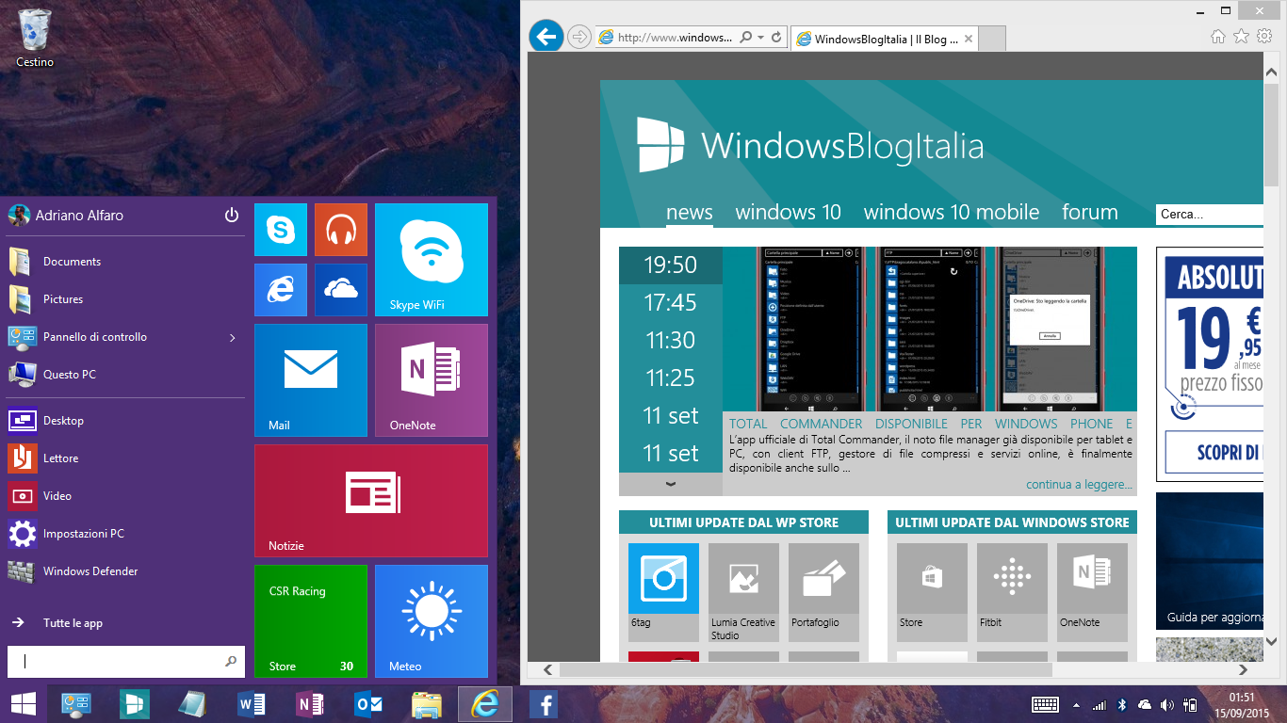The width and height of the screenshot is (1287, 723).
Task: Open IE tools gear menu
Action: (x=1264, y=36)
